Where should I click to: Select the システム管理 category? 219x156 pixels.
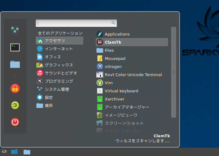[59, 89]
